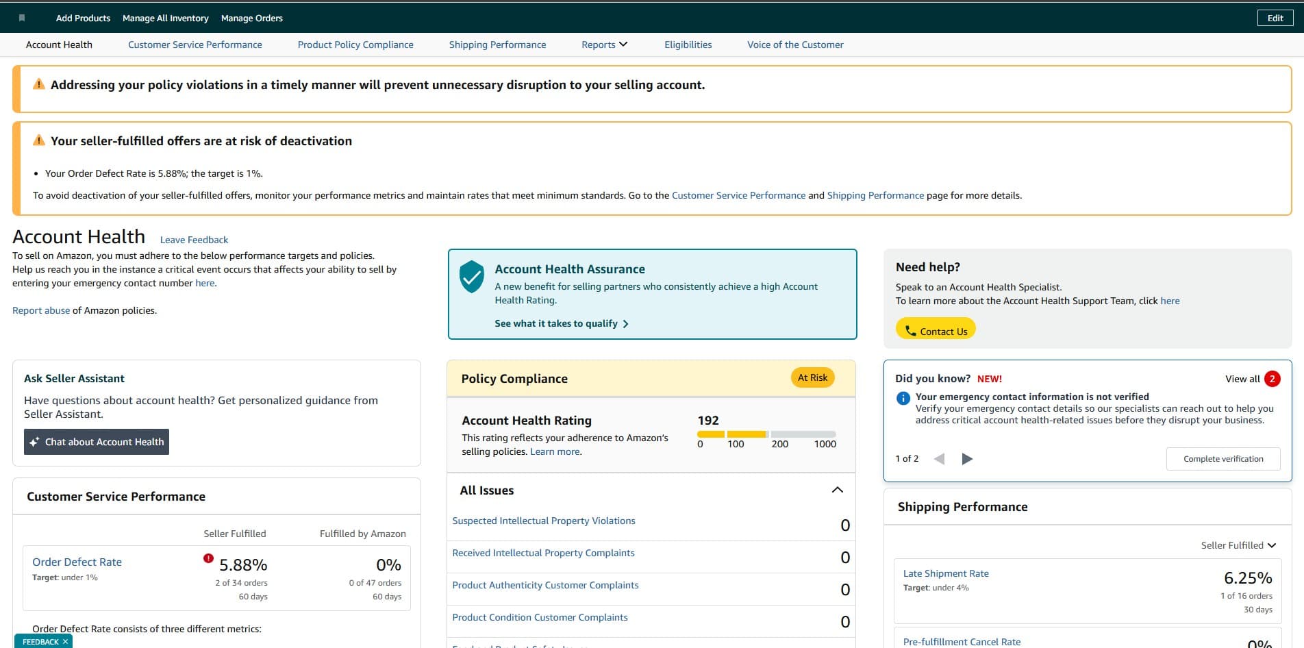Open Add Products in top bar
1304x648 pixels.
pyautogui.click(x=83, y=18)
